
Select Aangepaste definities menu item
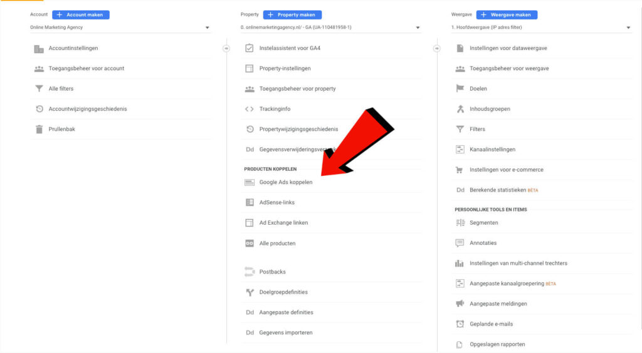pos(286,312)
